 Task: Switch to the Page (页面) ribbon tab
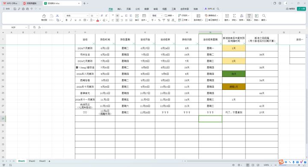pyautogui.click(x=129, y=9)
